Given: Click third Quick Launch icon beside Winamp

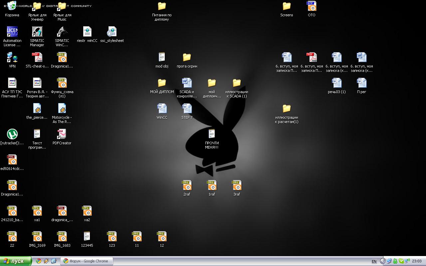Looking at the screenshot, I should point(54,261).
